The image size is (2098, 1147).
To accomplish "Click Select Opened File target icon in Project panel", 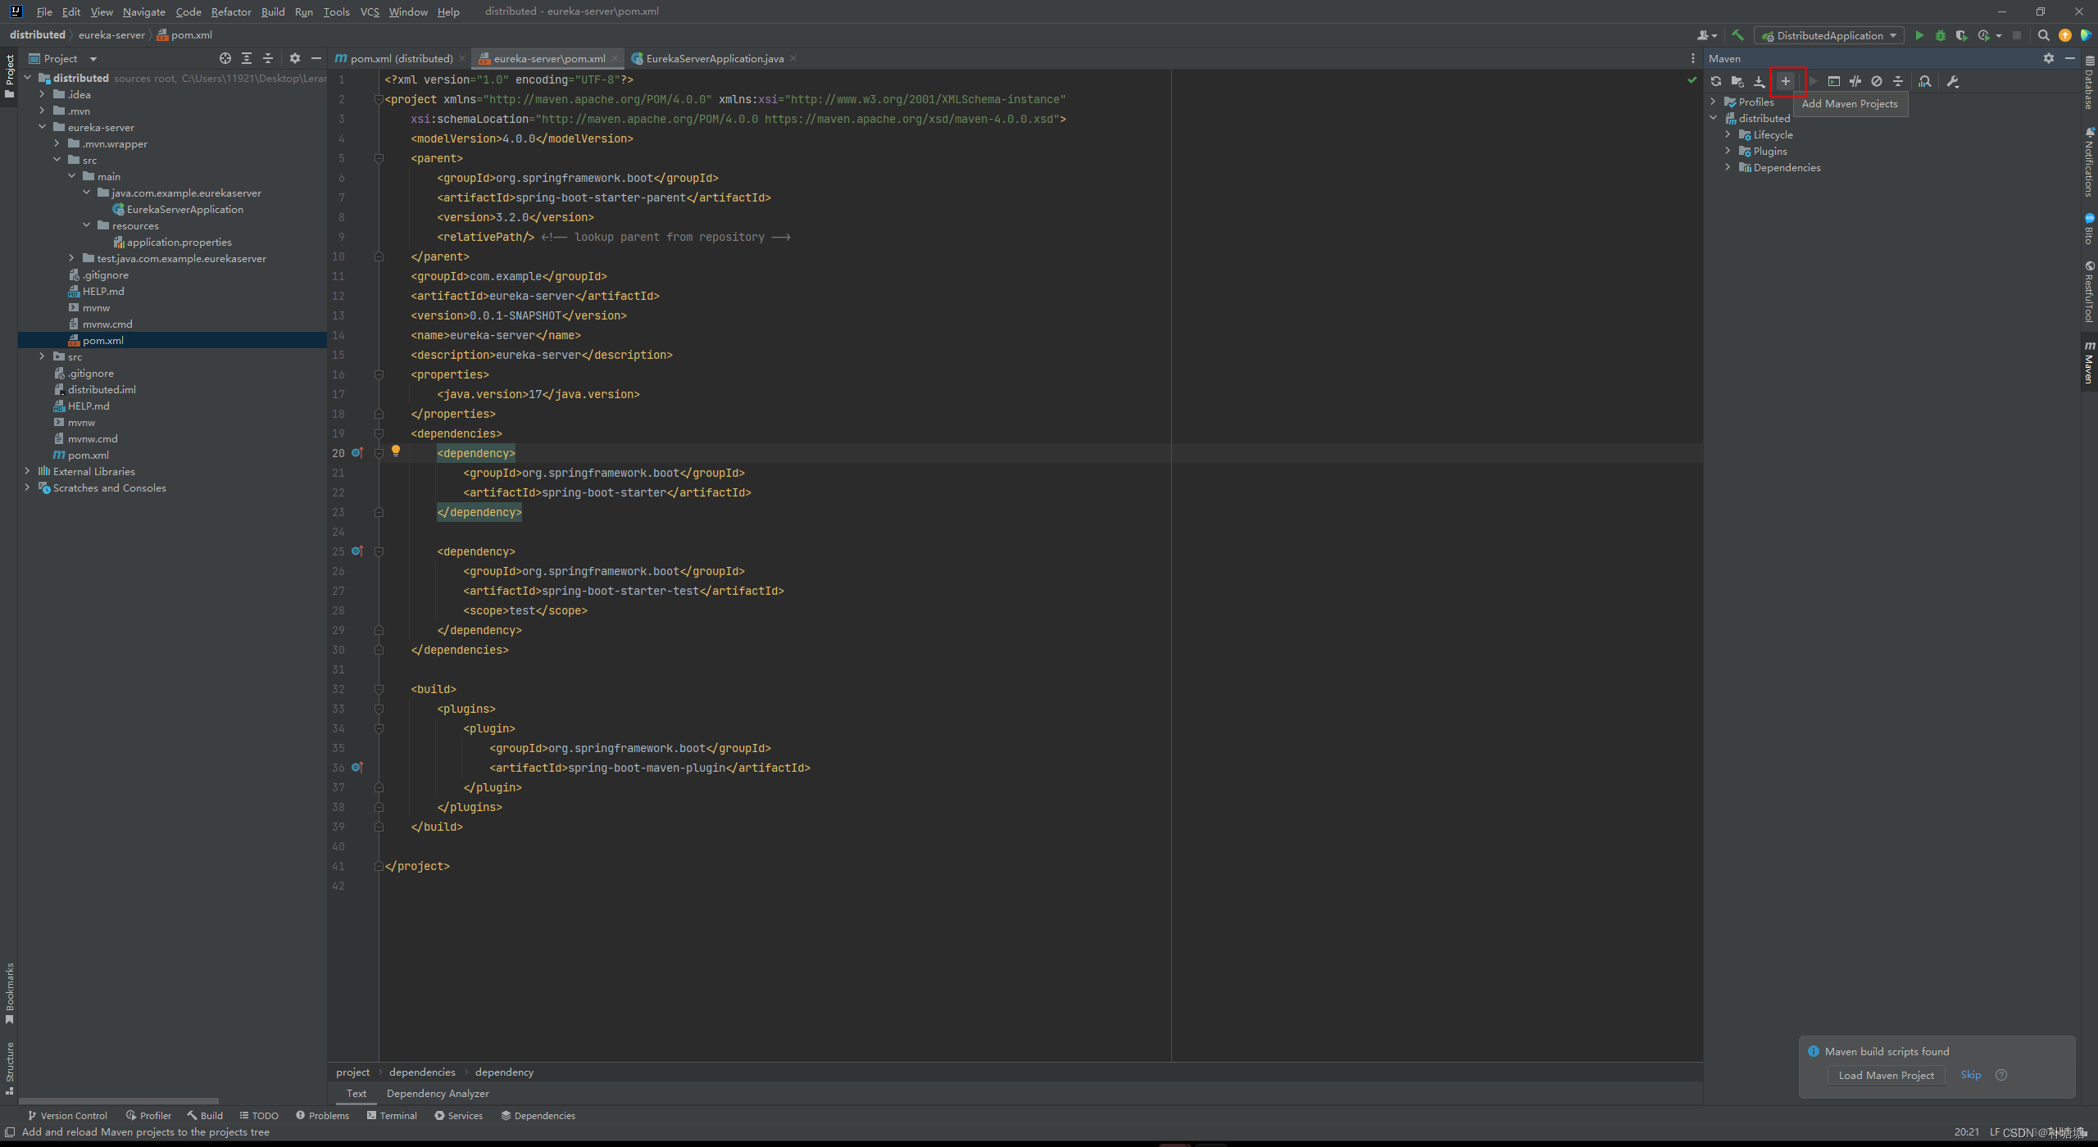I will tap(225, 58).
